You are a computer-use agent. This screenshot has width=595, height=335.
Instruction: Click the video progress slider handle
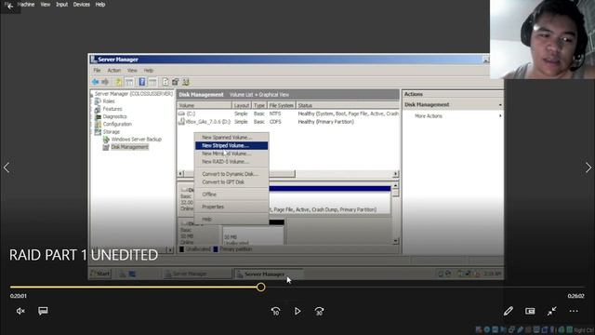[260, 288]
